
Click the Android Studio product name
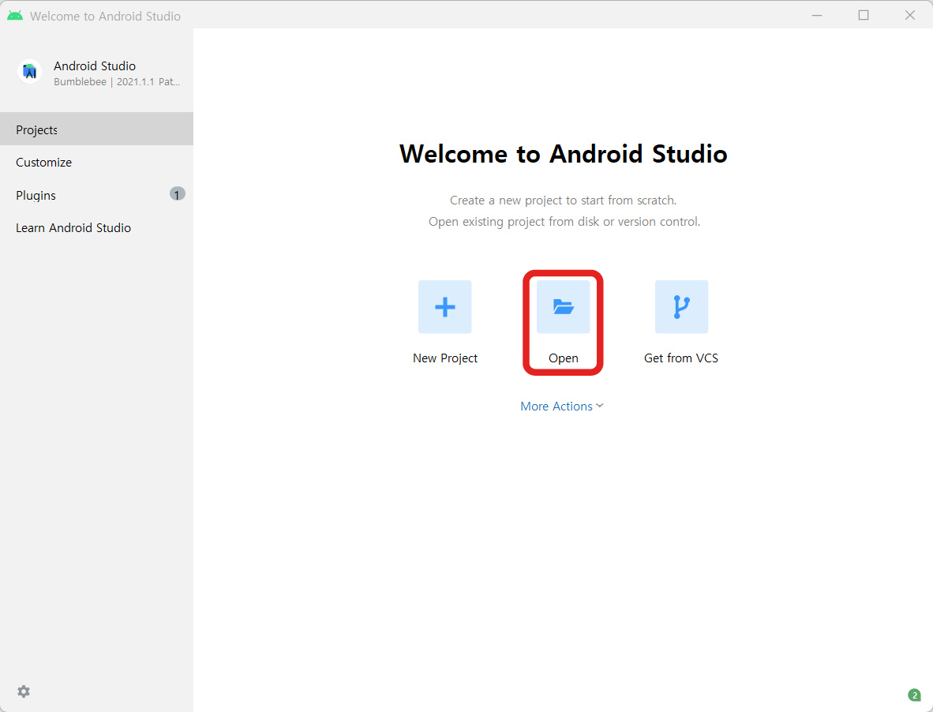point(95,66)
